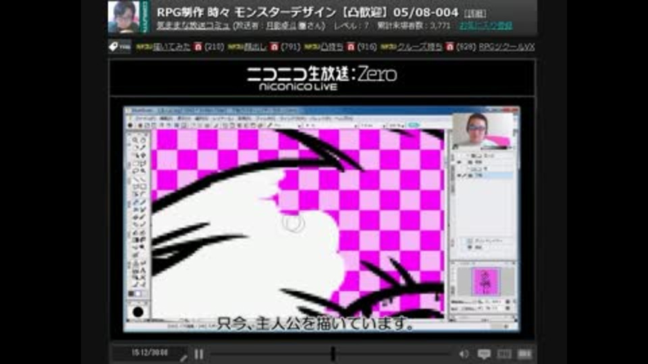Click the rightmost screen mode icon in player bar

pos(524,354)
